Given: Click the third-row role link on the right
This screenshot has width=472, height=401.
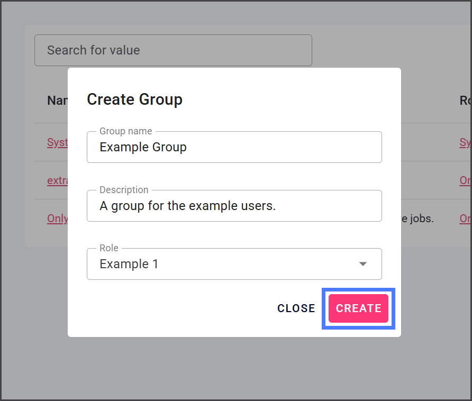Looking at the screenshot, I should coord(465,218).
